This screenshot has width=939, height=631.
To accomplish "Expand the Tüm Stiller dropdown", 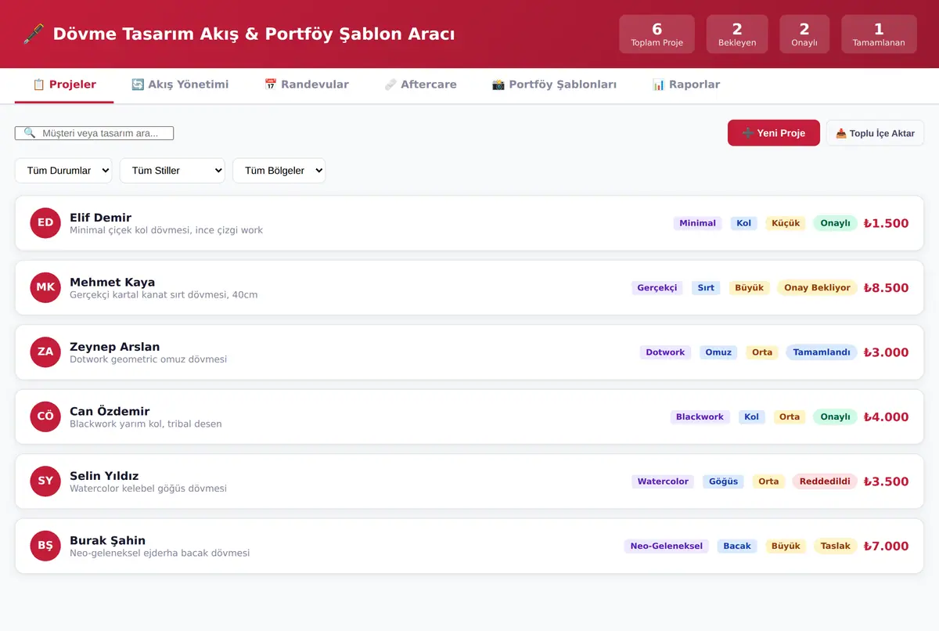I will pyautogui.click(x=172, y=171).
